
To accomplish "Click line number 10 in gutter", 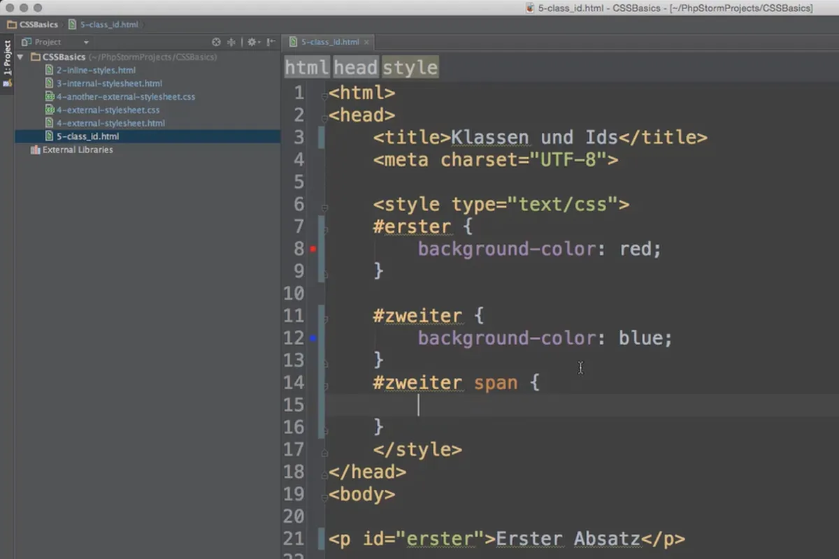I will (294, 293).
